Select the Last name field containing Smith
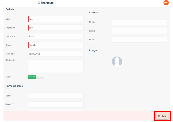 (56, 36)
